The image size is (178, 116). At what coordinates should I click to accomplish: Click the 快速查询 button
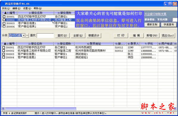coord(169,24)
